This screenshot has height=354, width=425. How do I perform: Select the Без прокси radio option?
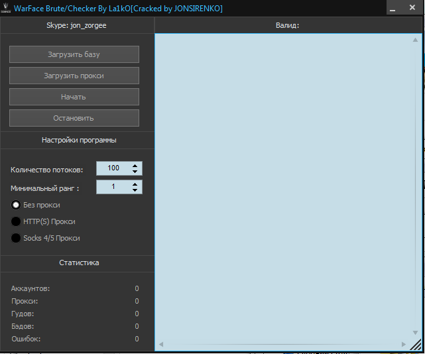[x=16, y=205]
